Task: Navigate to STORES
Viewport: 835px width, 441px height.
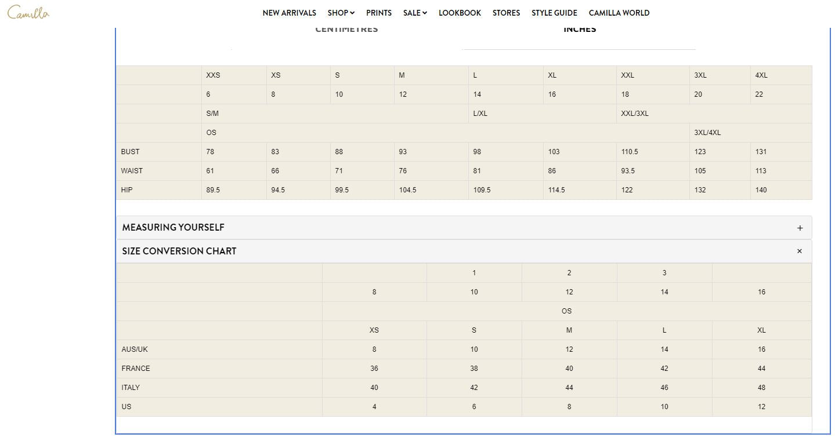Action: tap(506, 13)
